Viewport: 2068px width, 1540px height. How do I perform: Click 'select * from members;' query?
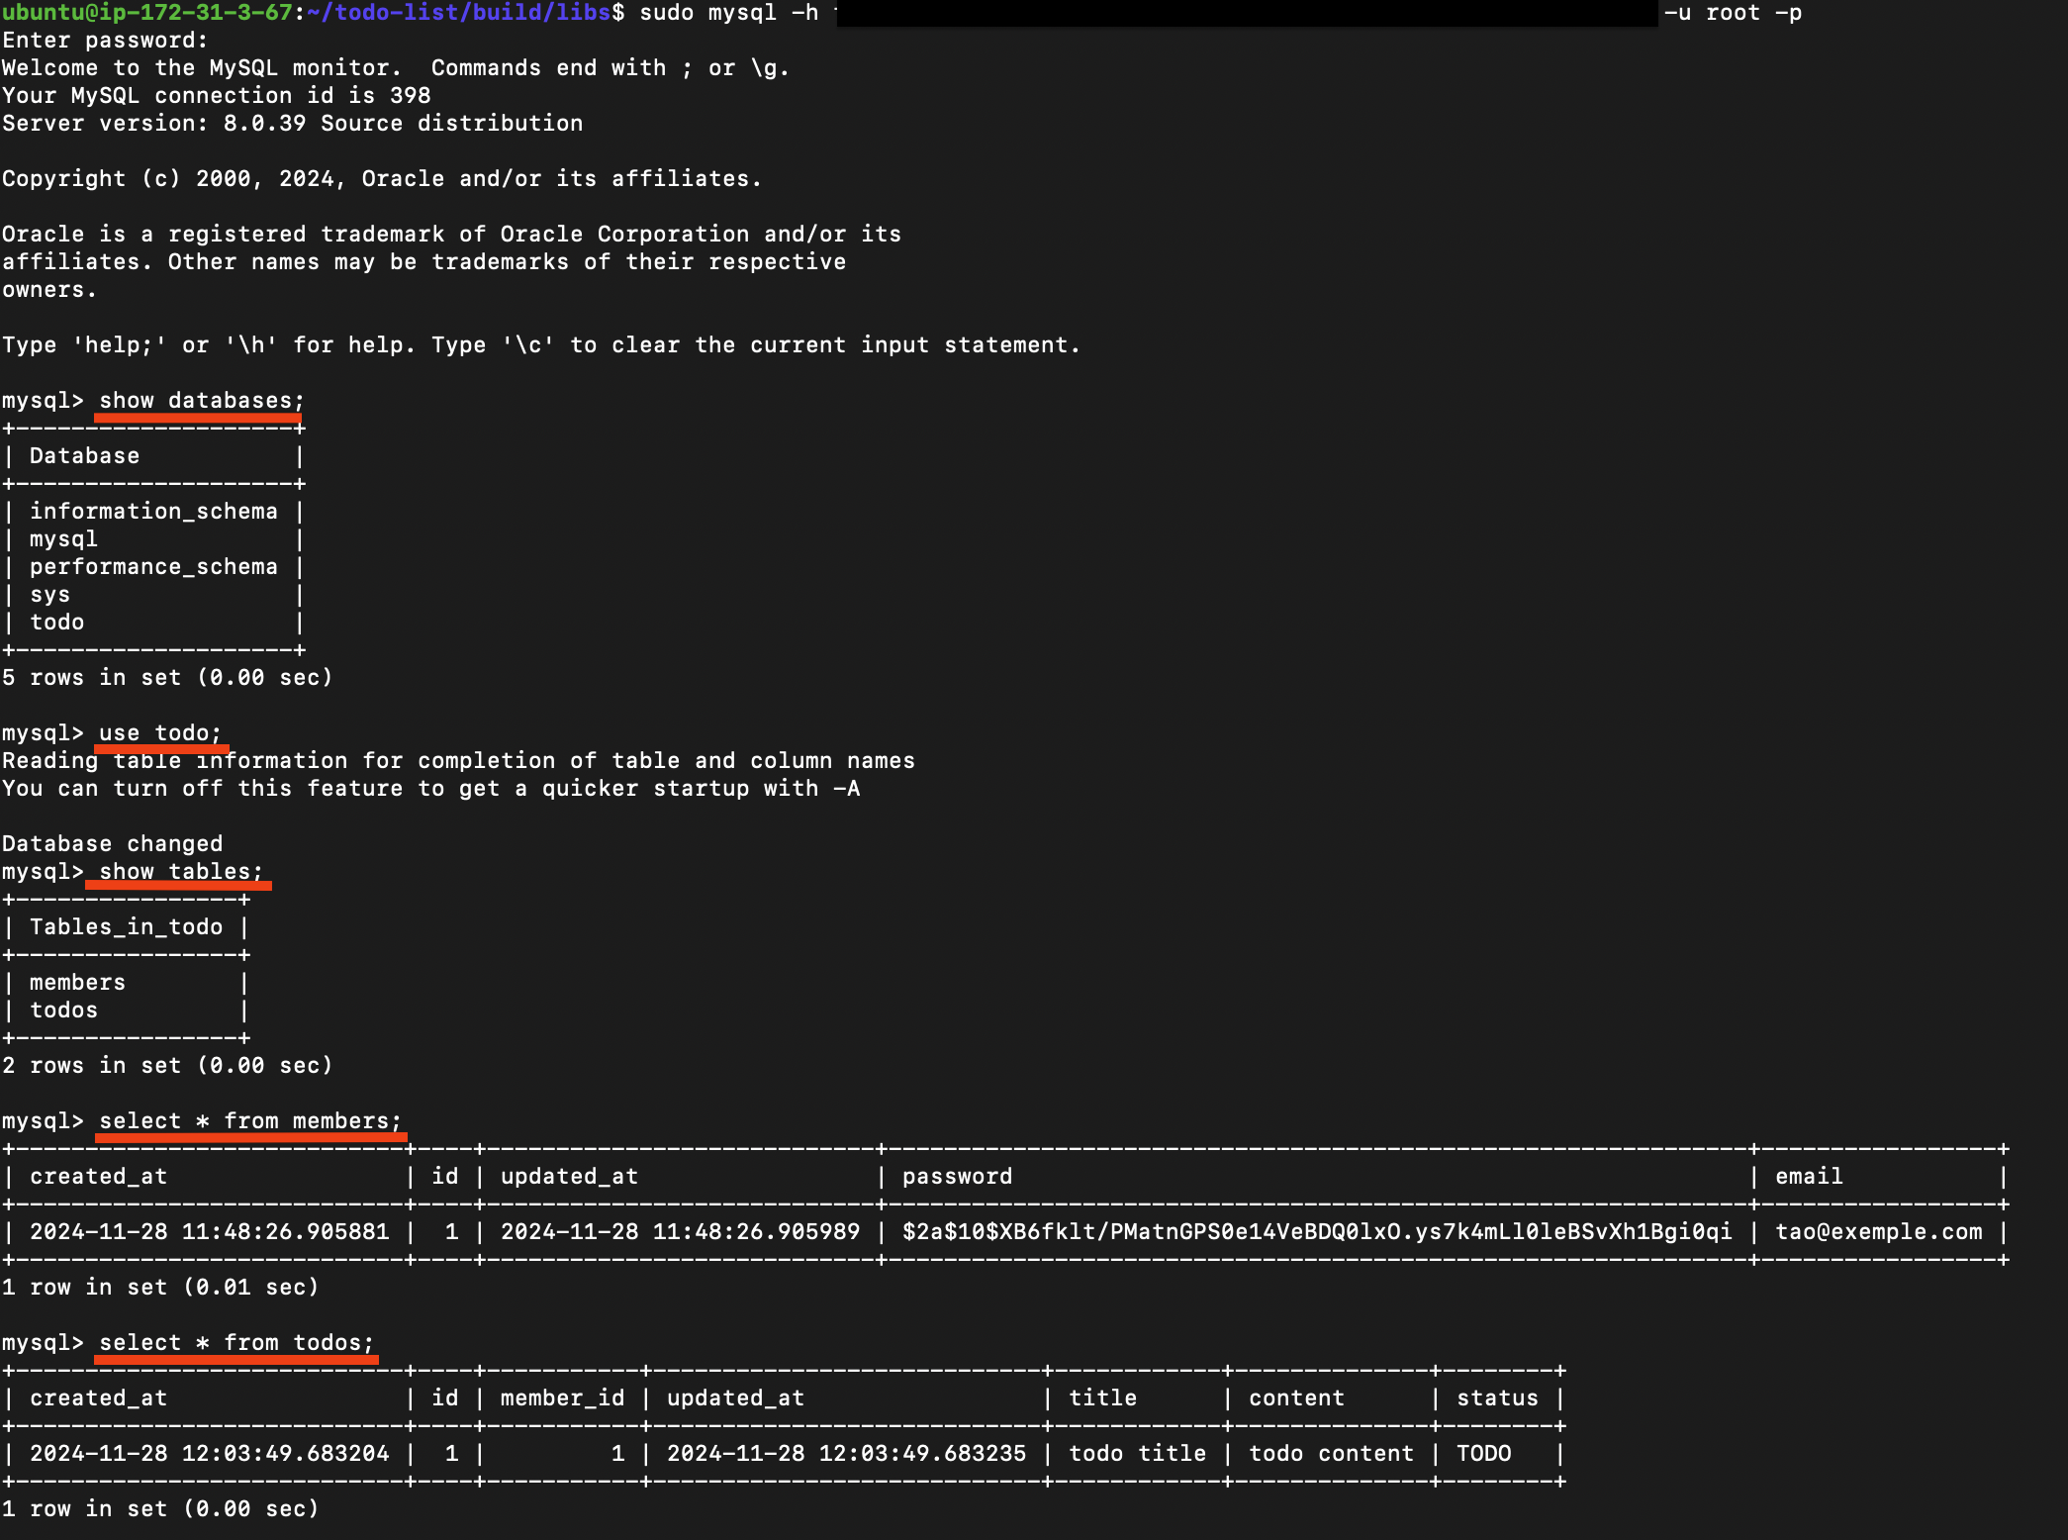pos(249,1121)
